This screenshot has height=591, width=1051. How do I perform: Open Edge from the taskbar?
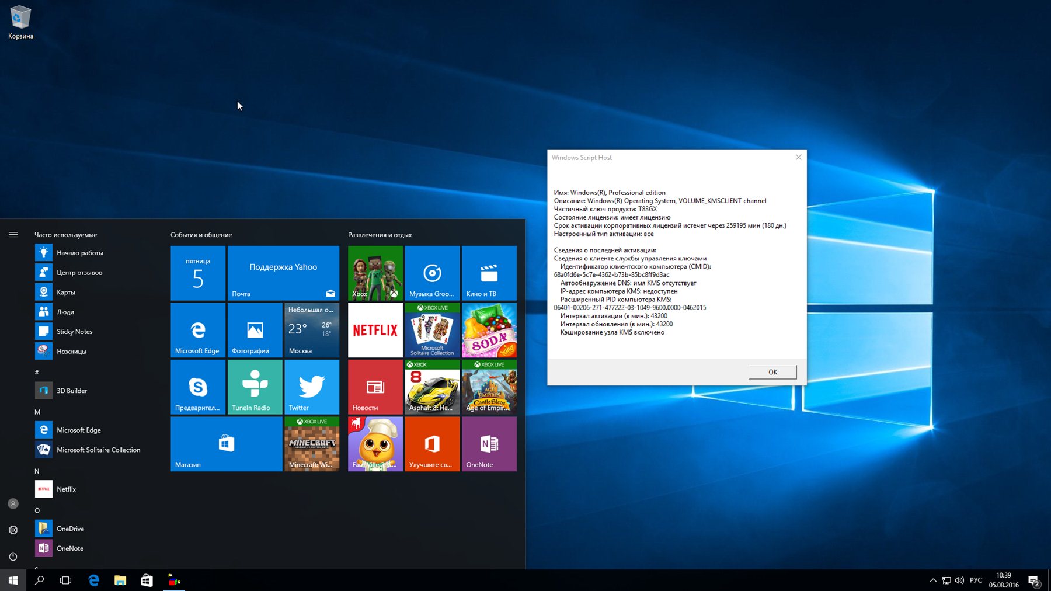pos(93,580)
